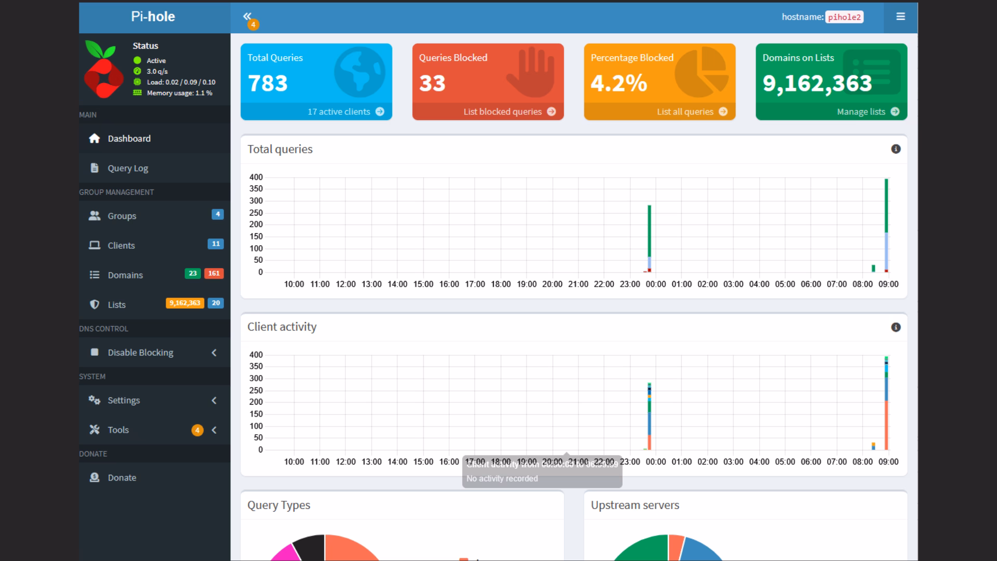Click Client activity chart info icon

click(x=896, y=327)
